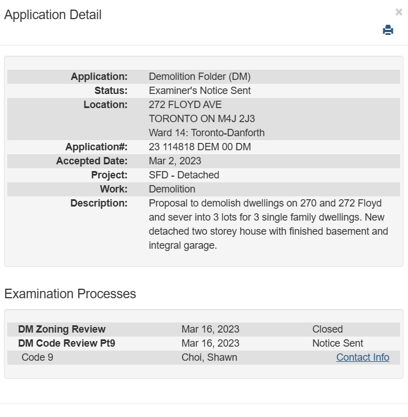Click the Application Detail heading

pos(53,15)
